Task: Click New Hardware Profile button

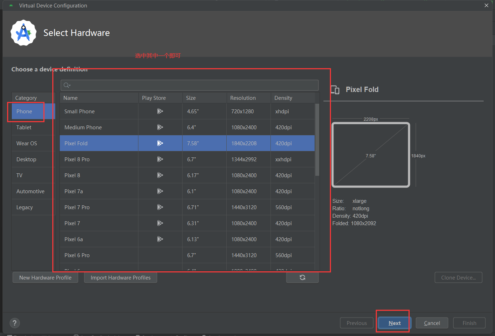Action: click(x=45, y=277)
